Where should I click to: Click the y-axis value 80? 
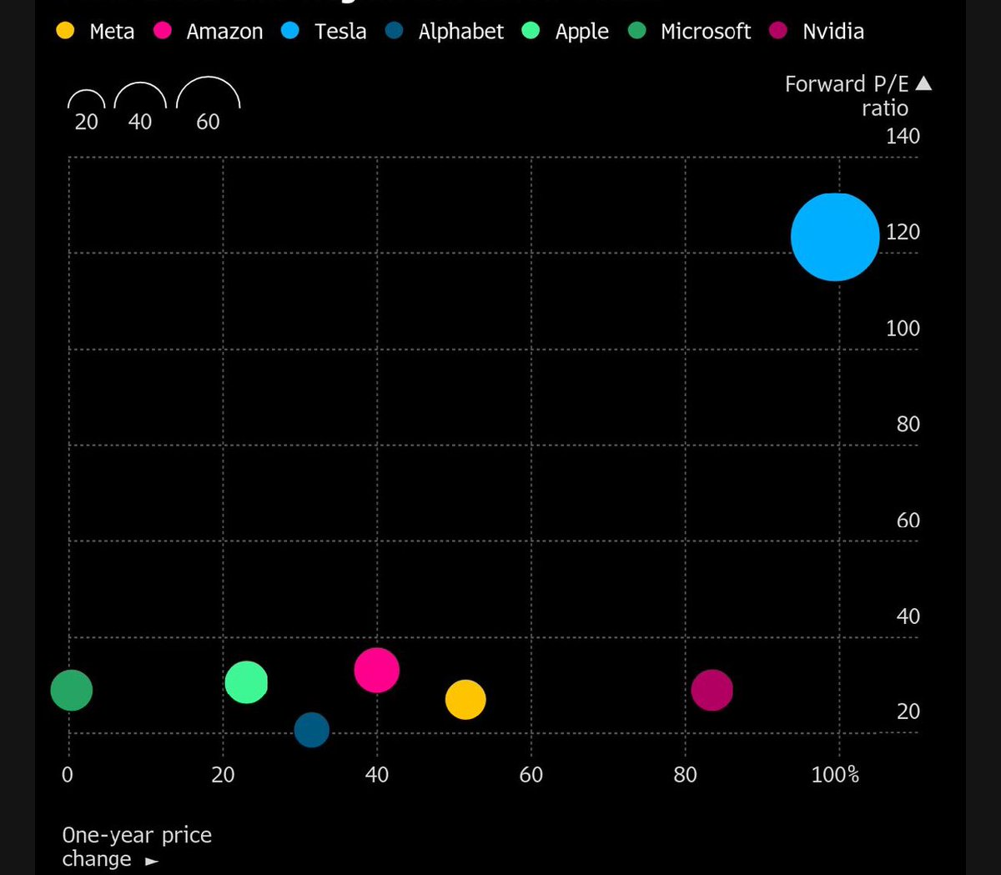(908, 424)
